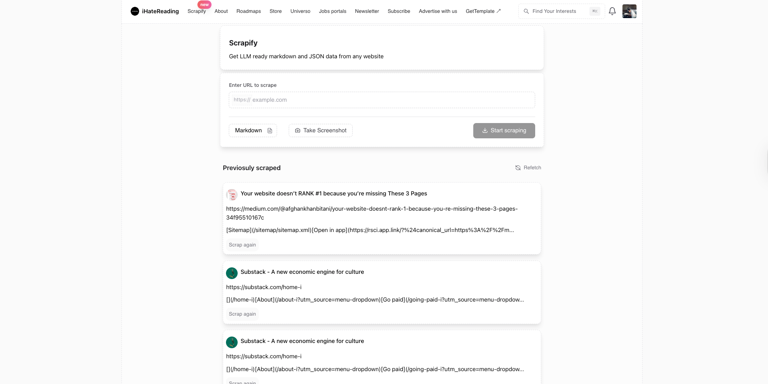The height and width of the screenshot is (384, 768).
Task: Click title 'Your website doesn't RANK #1'
Action: pos(334,193)
